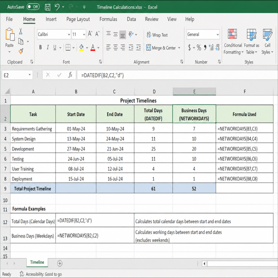Align text right
The width and height of the screenshot is (278, 278).
(x=123, y=48)
